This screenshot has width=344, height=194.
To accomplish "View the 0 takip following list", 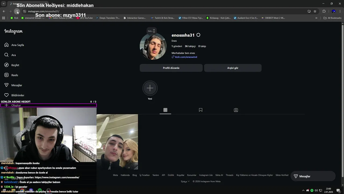I will (202, 46).
